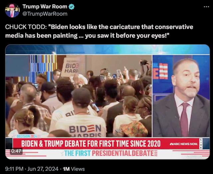The image size is (213, 174).
Task: Open the 9:11 PM tweet timestamp
Action: point(14,169)
